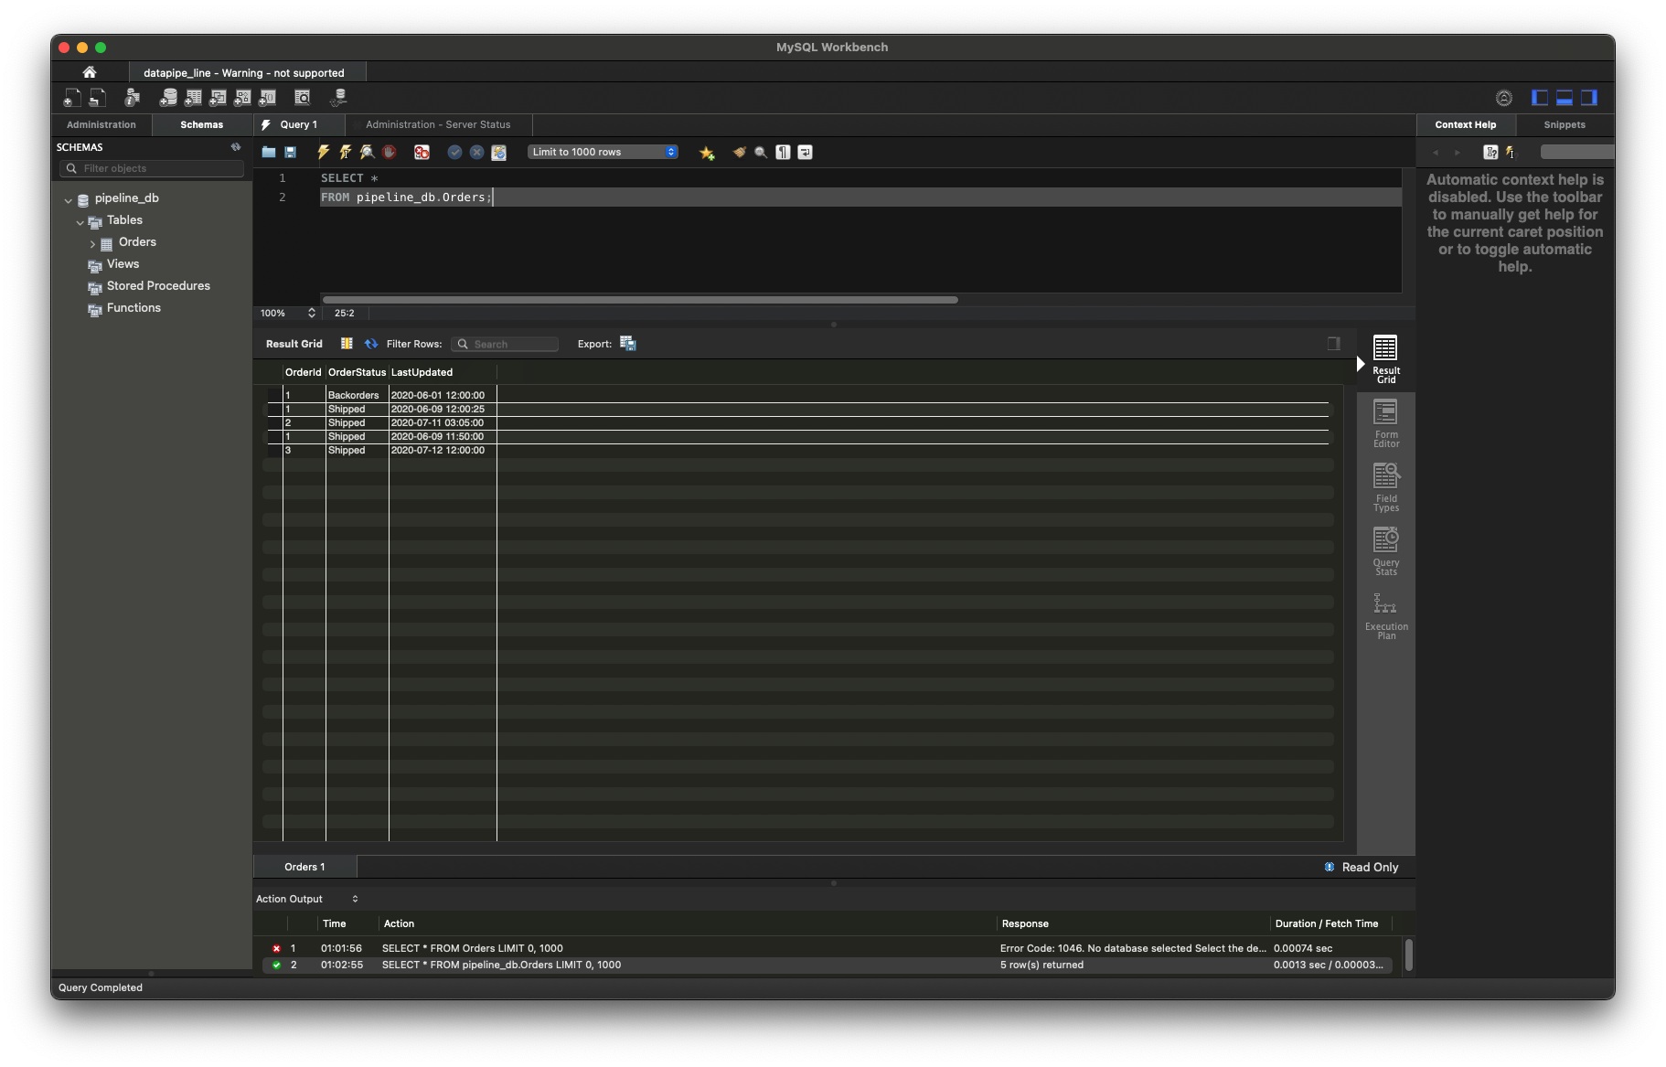Execute statement under cursor icon
The width and height of the screenshot is (1666, 1067).
coord(345,152)
